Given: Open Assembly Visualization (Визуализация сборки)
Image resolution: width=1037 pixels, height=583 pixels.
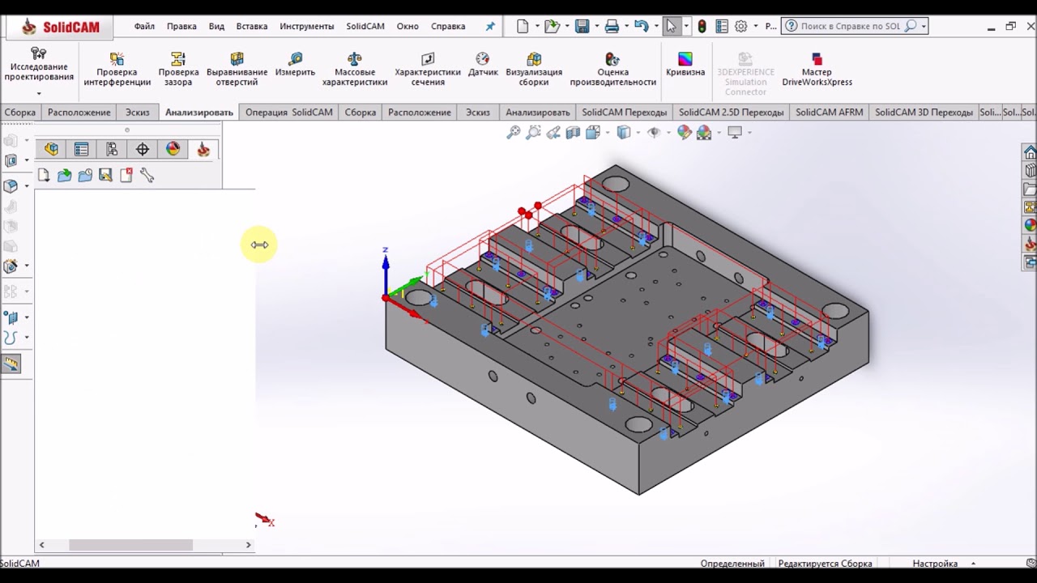Looking at the screenshot, I should (534, 70).
